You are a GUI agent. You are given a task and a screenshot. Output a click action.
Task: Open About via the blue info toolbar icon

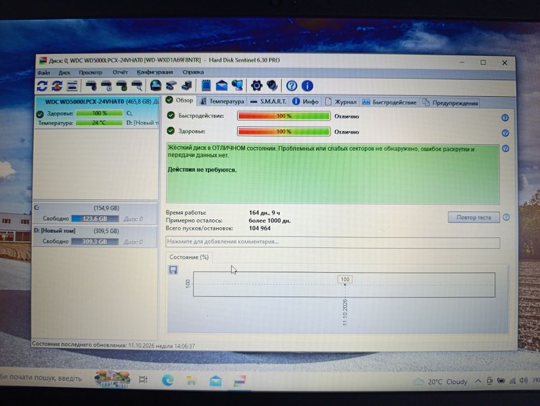coord(307,86)
